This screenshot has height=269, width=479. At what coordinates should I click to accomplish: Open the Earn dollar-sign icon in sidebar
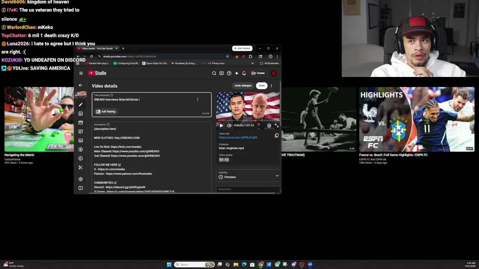tap(80, 149)
